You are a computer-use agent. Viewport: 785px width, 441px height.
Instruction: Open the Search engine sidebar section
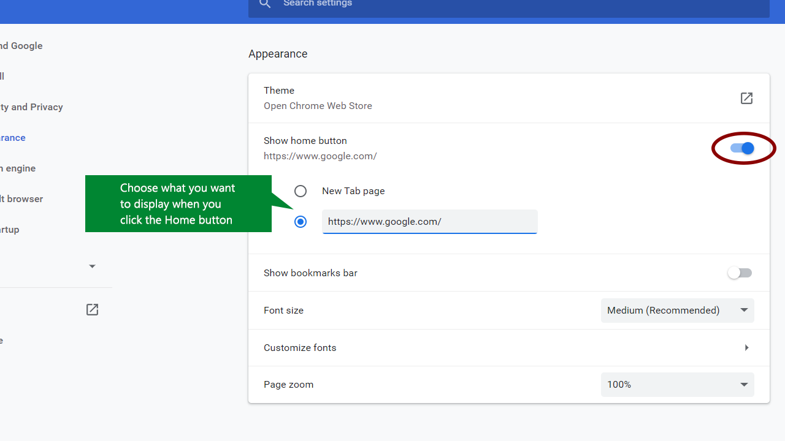18,168
